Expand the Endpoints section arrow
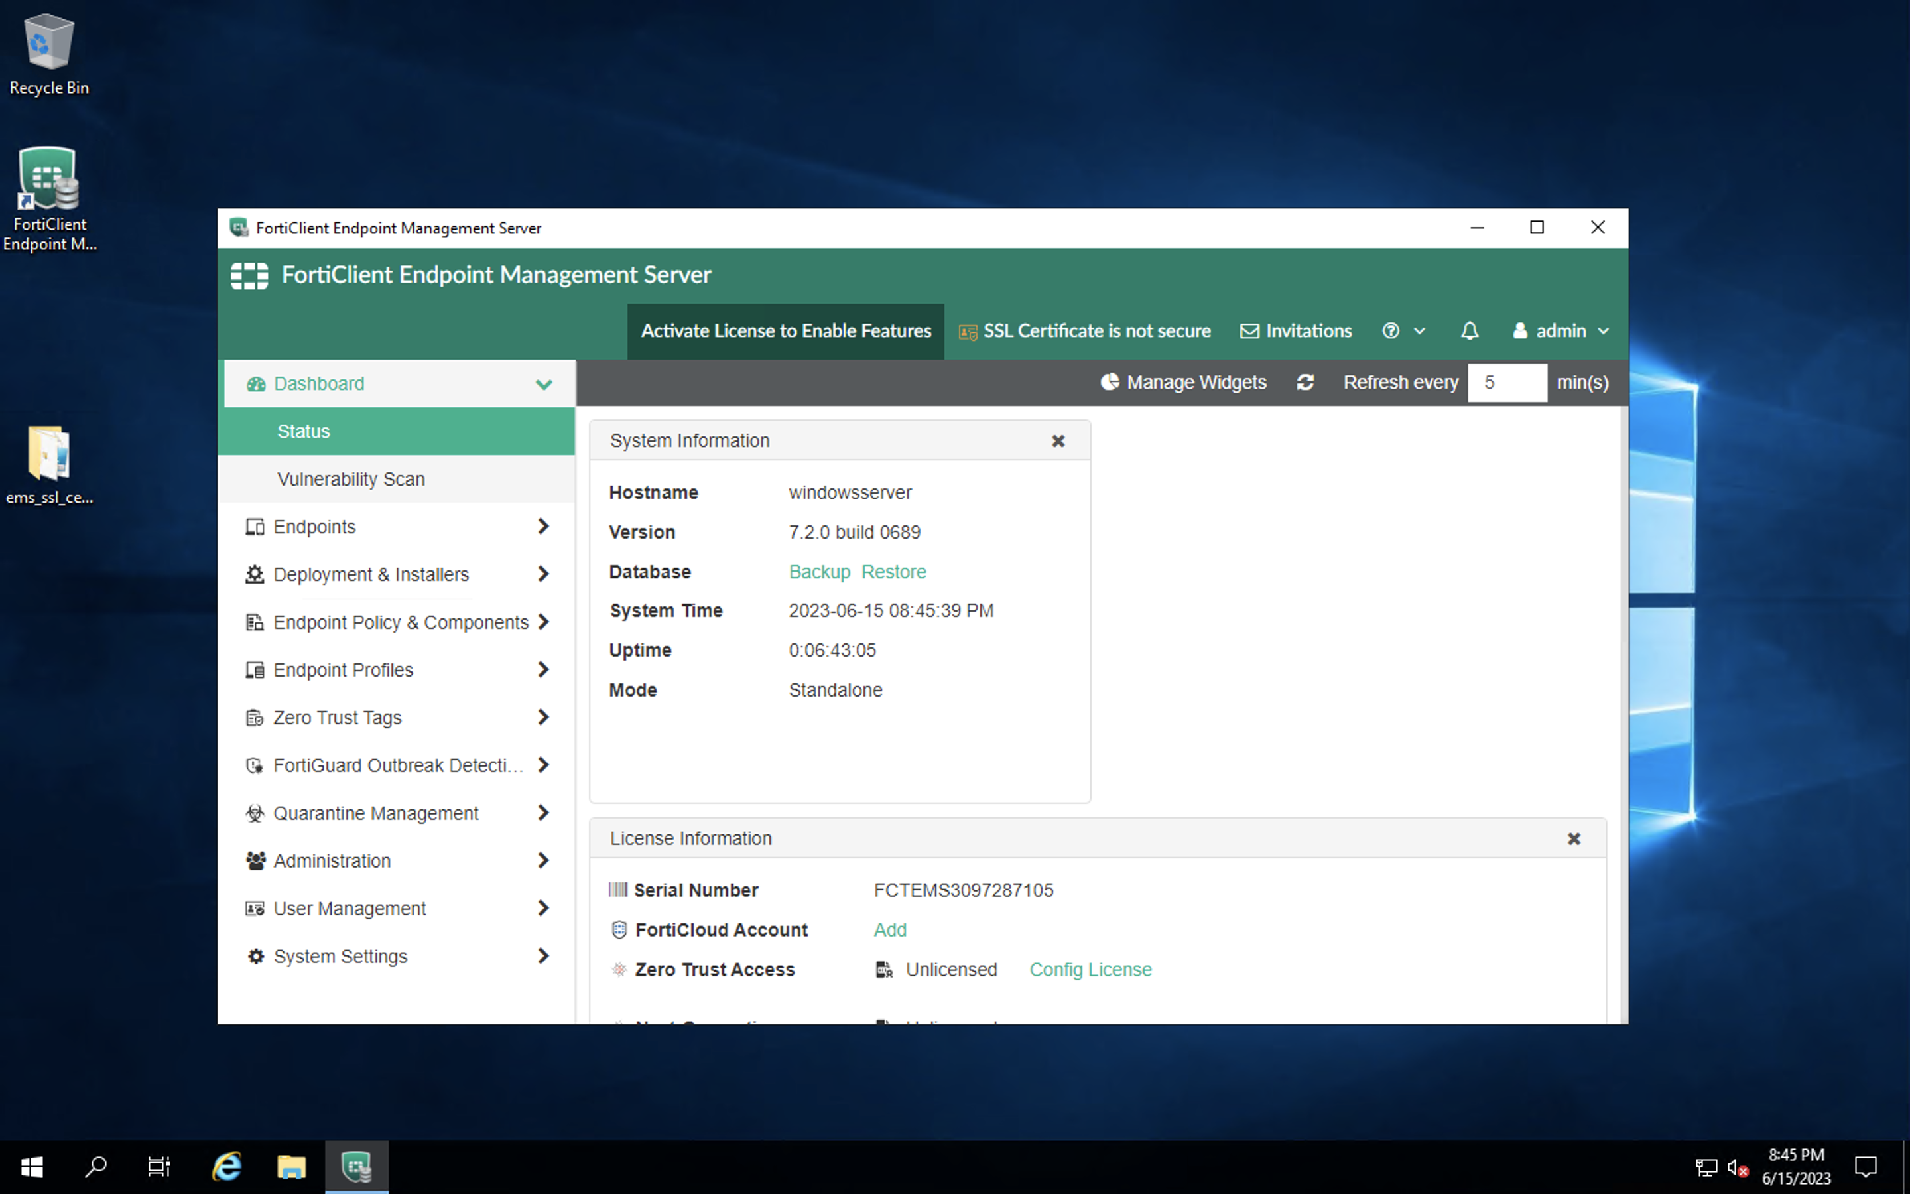The height and width of the screenshot is (1194, 1910). (x=543, y=526)
